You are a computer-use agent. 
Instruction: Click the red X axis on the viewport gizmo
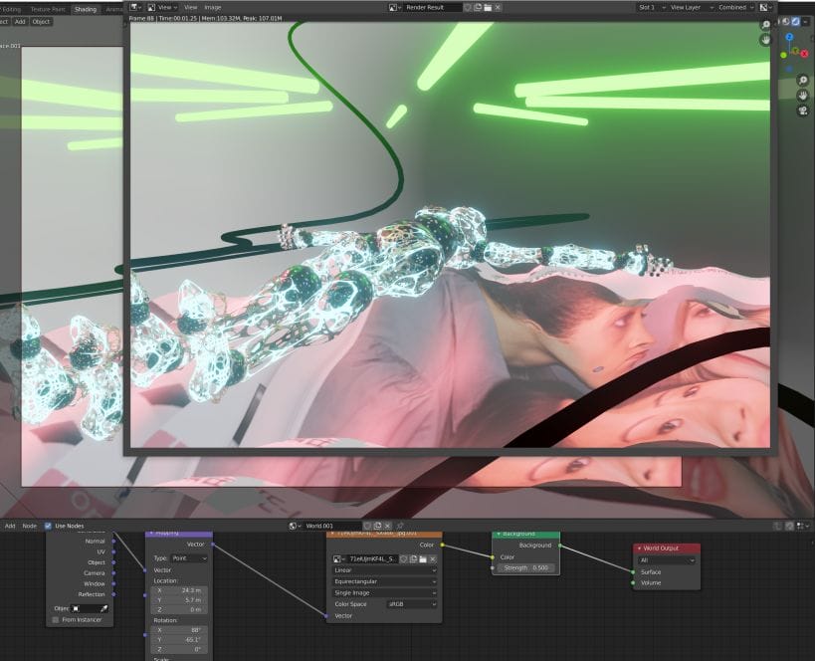click(x=805, y=54)
